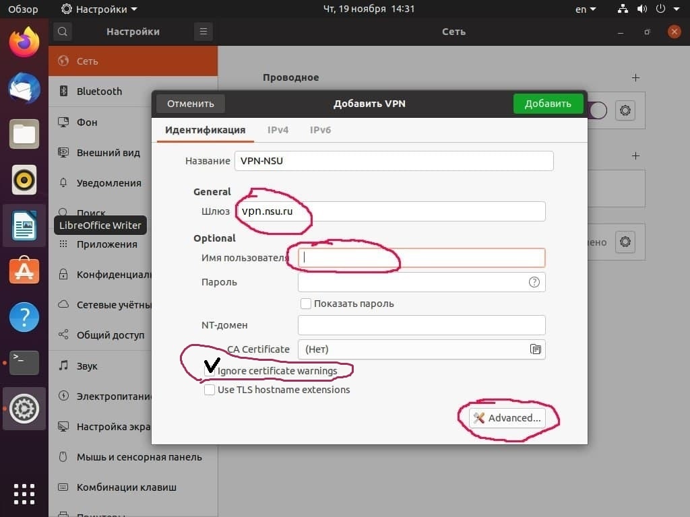Click the username input field
This screenshot has height=517, width=690.
pos(421,257)
